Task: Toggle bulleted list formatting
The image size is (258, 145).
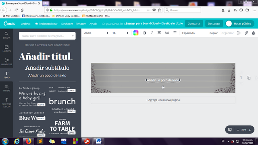Action: [175, 33]
